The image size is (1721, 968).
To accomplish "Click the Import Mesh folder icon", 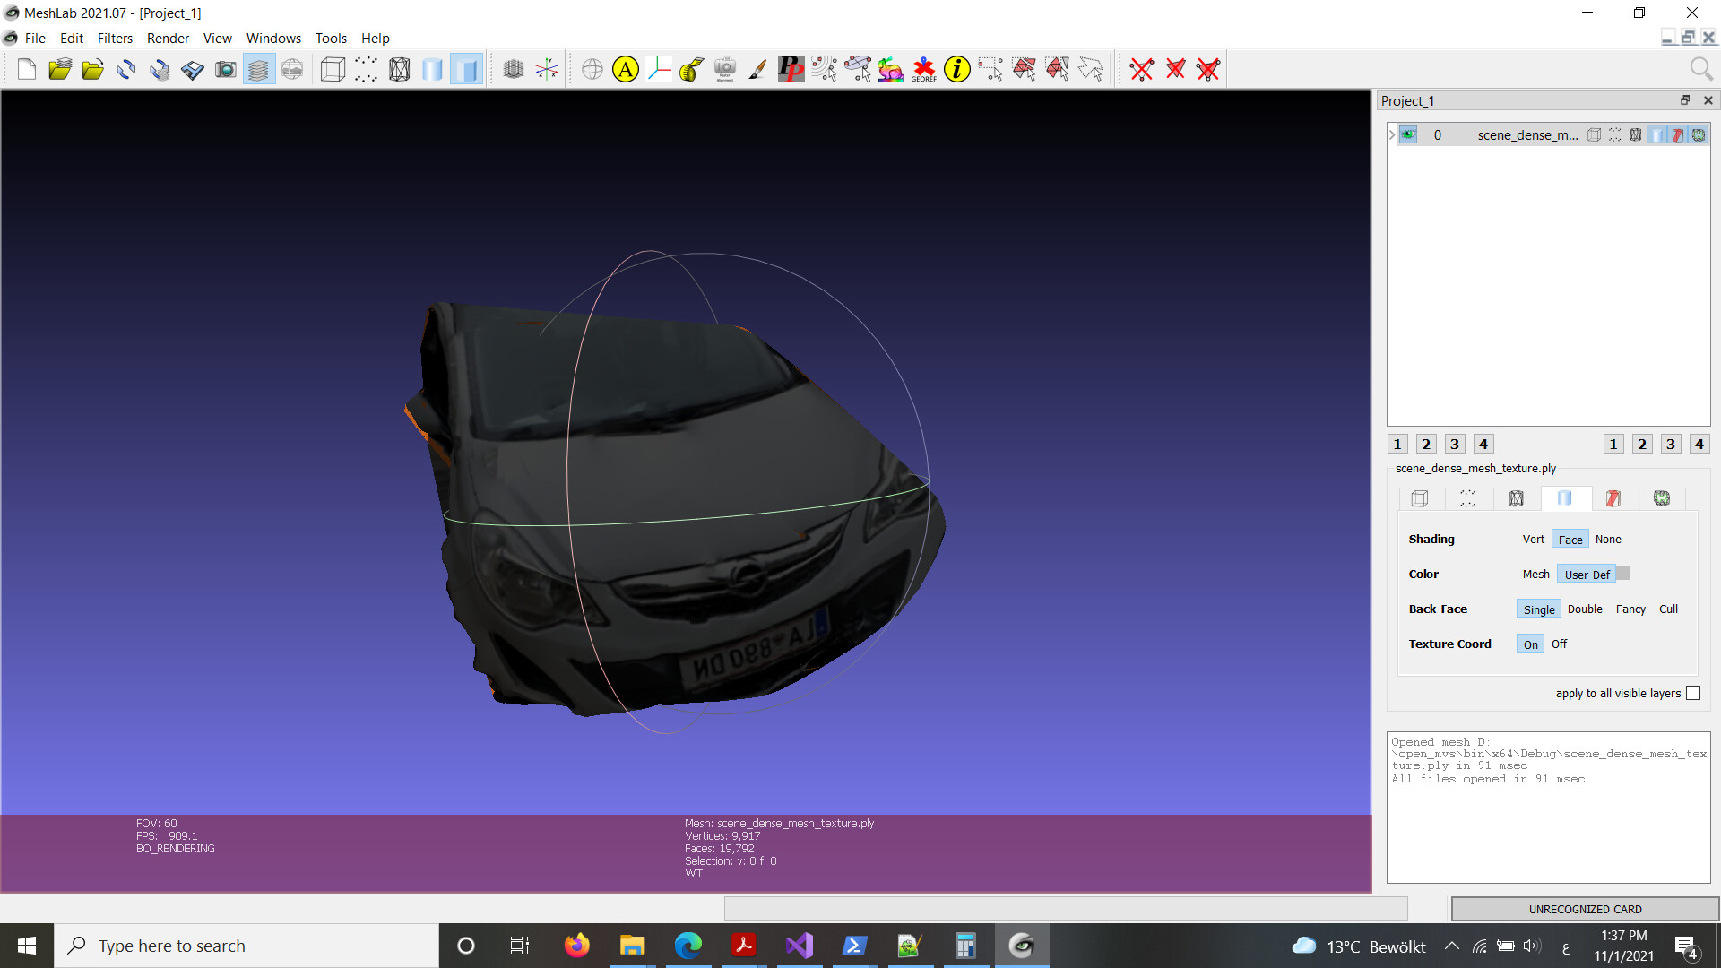I will point(93,69).
